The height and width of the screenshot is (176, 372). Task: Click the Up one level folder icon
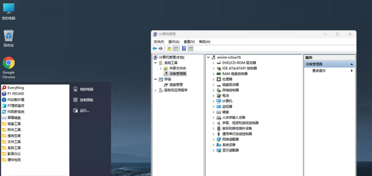point(169,49)
